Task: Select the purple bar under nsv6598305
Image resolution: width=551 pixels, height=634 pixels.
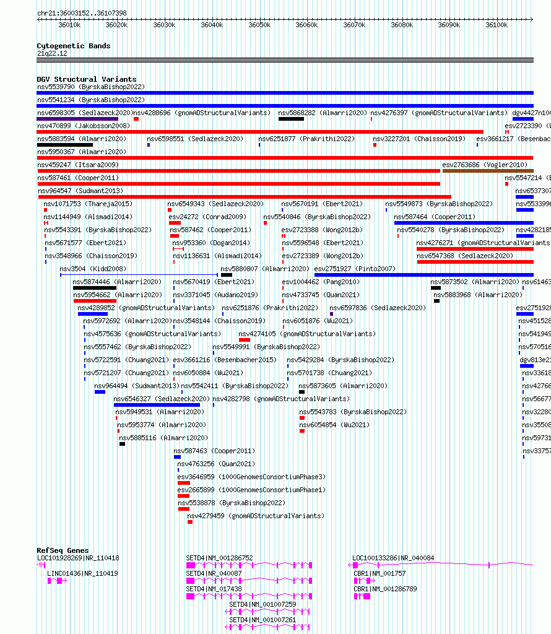Action: (77, 119)
